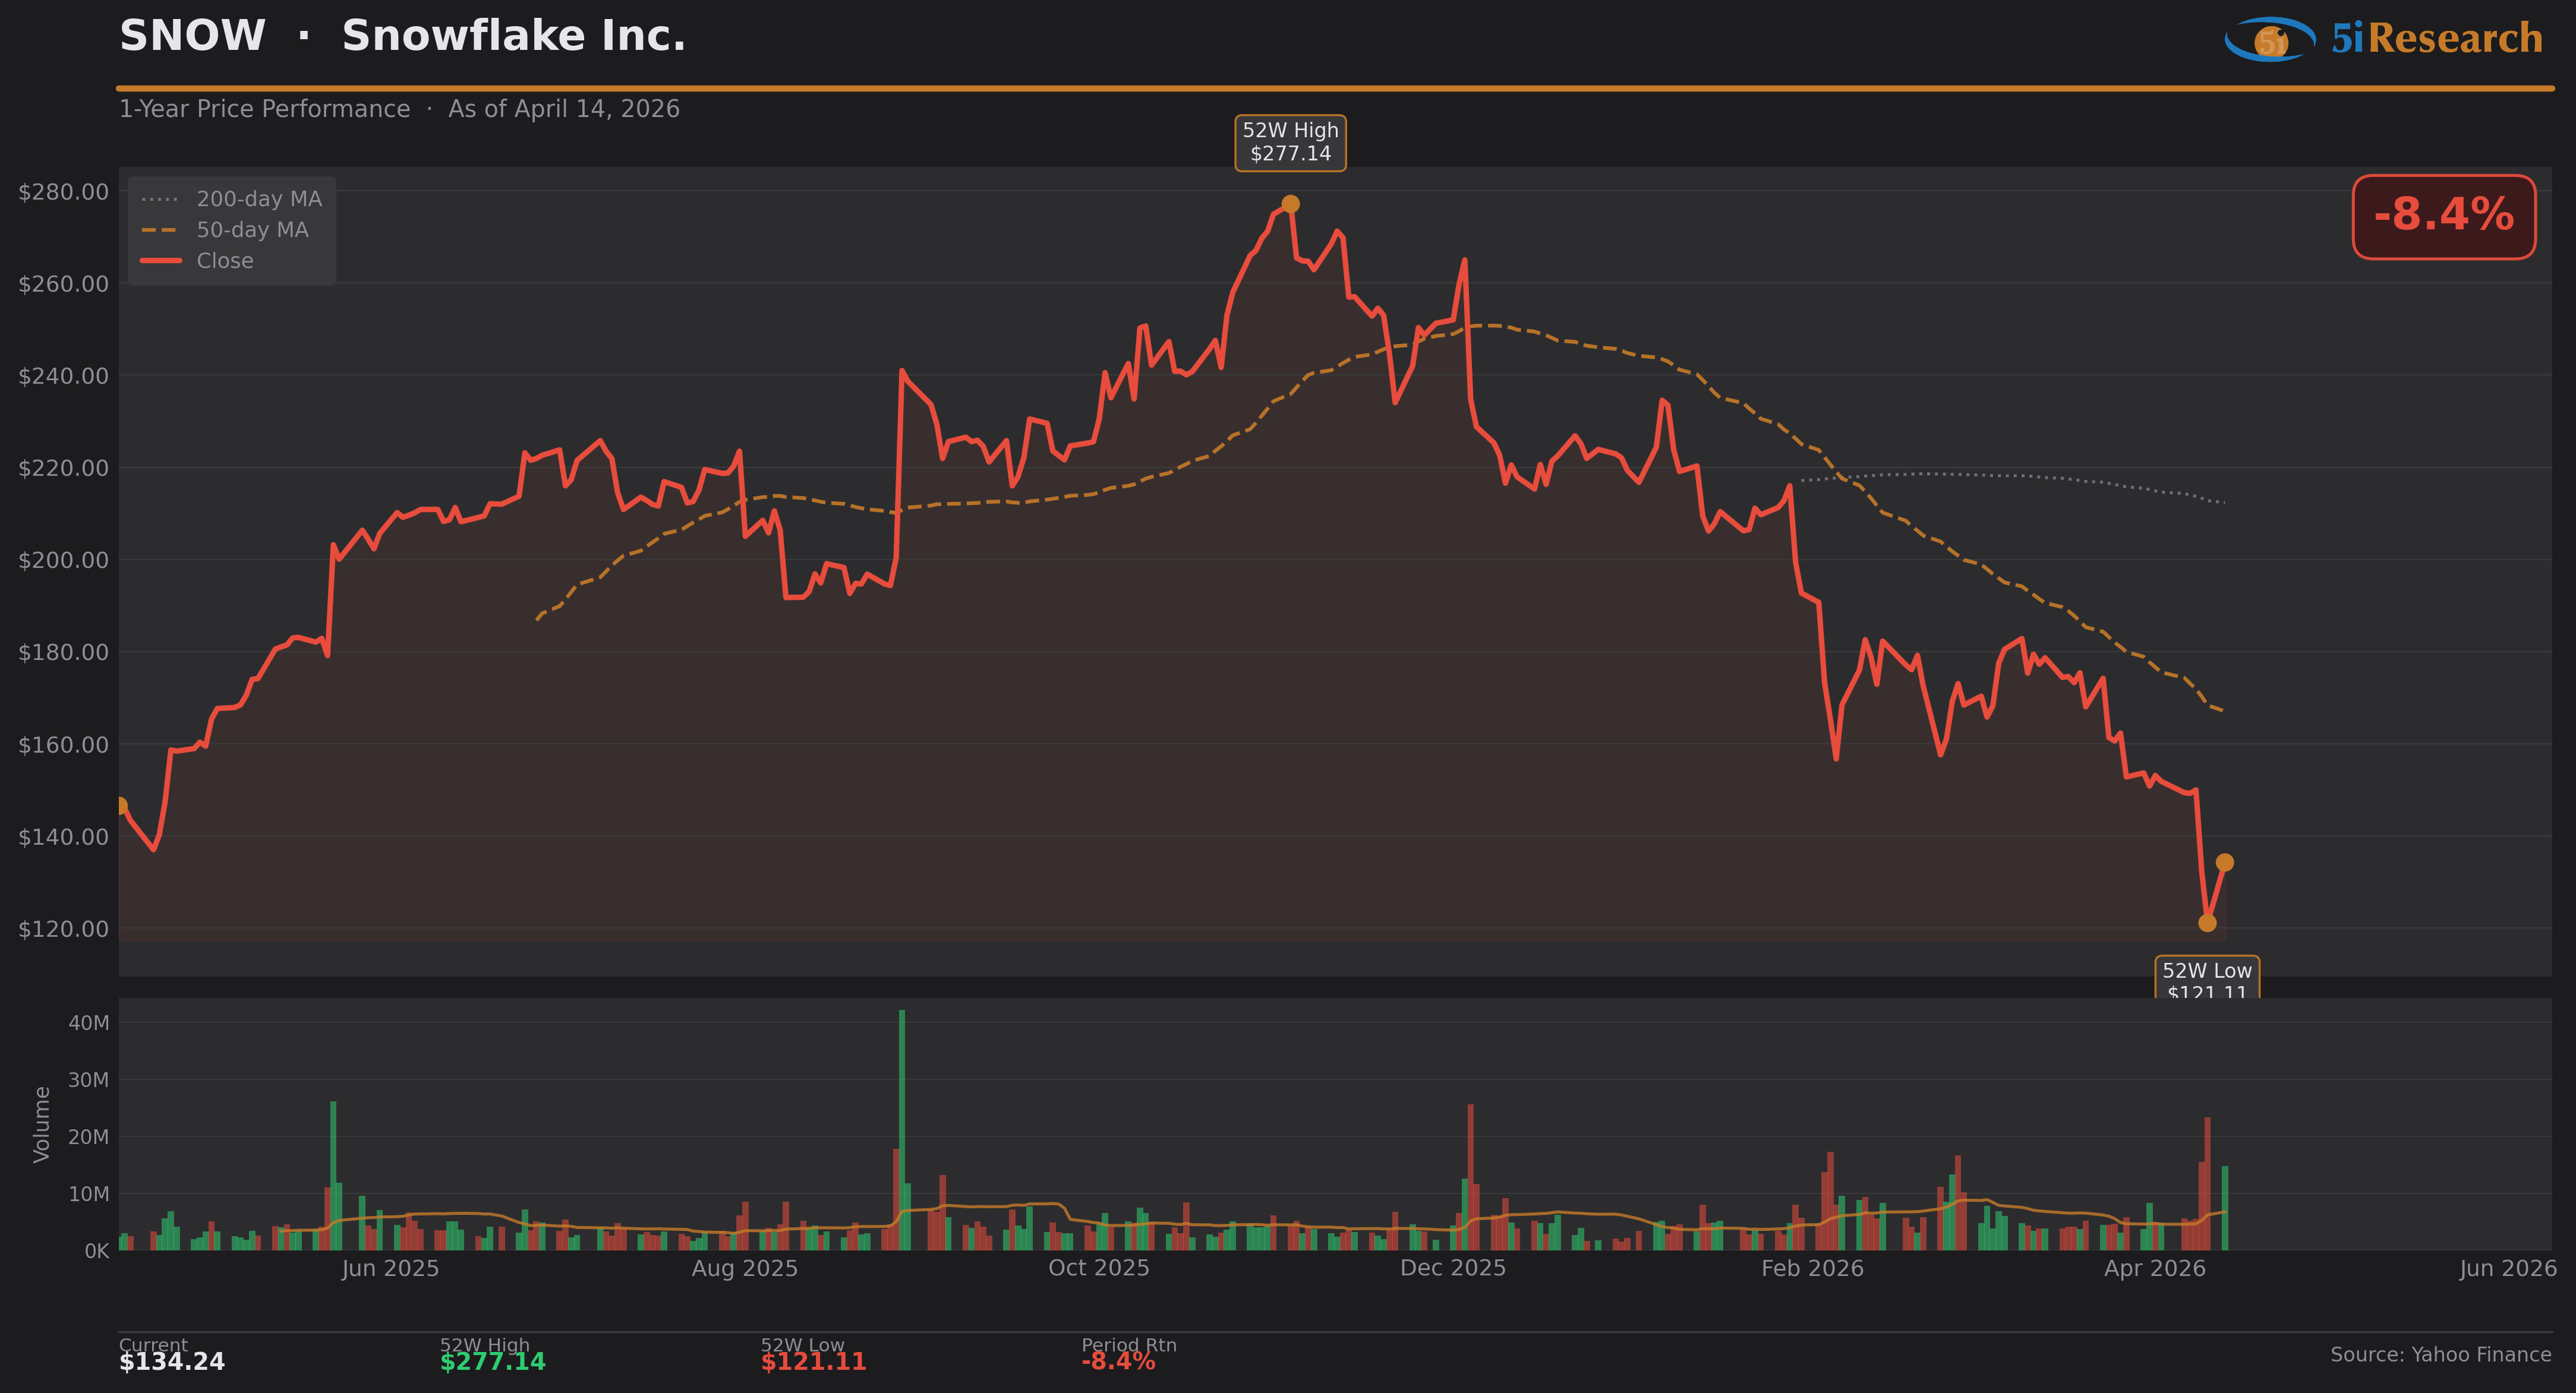This screenshot has height=1393, width=2576.
Task: Click the Current $134.24 footer value
Action: [172, 1362]
